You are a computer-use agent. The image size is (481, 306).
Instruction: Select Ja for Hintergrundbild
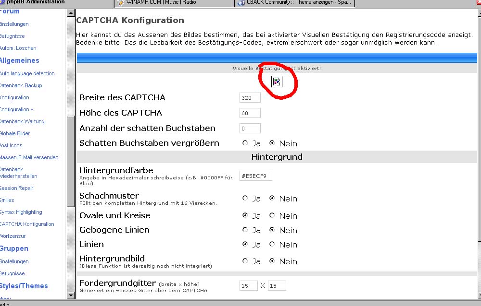click(245, 261)
